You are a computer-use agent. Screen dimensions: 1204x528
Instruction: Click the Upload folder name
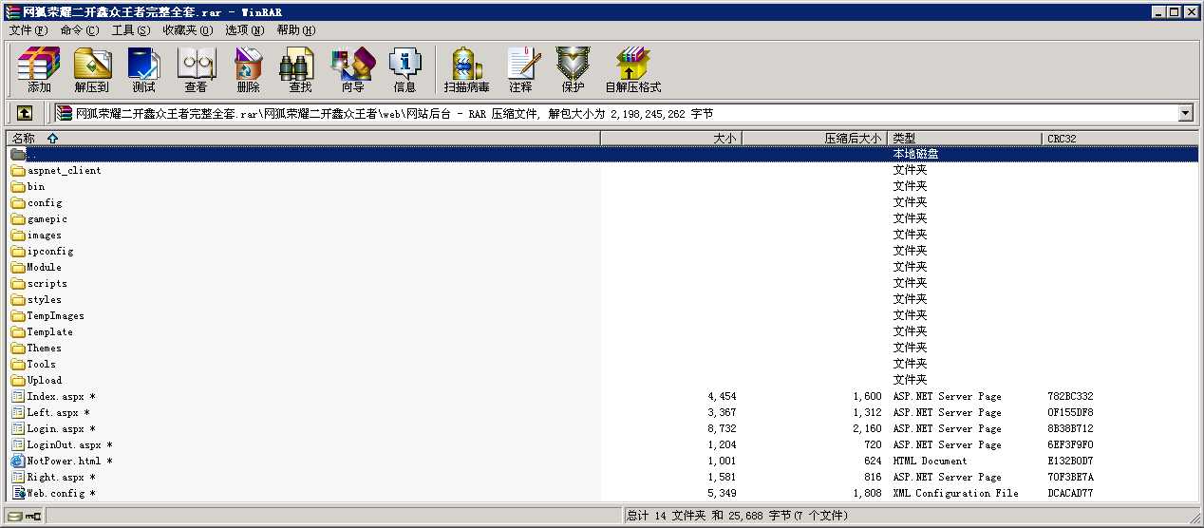[x=44, y=381]
